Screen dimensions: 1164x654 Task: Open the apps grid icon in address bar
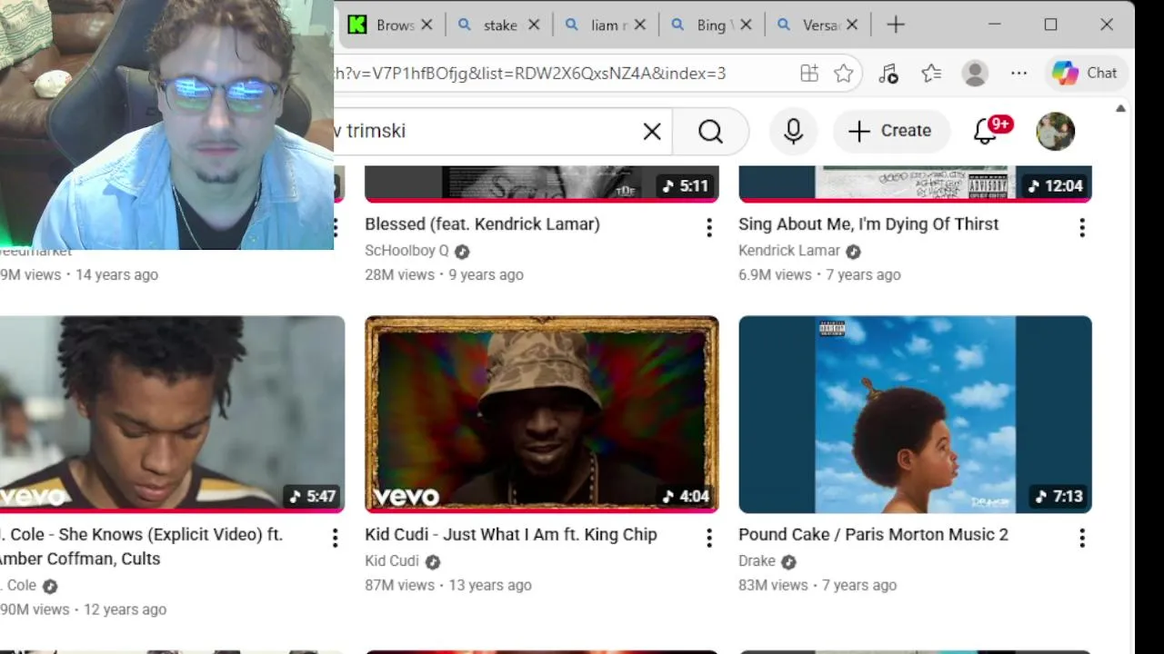[x=809, y=74]
